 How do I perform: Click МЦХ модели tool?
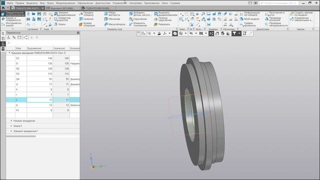coord(249,19)
